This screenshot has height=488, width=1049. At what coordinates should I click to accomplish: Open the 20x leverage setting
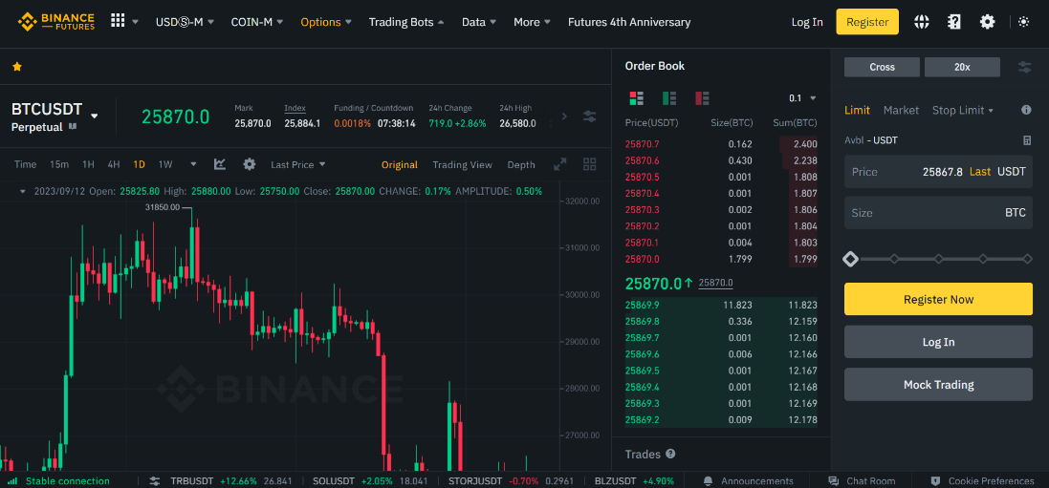(x=962, y=67)
